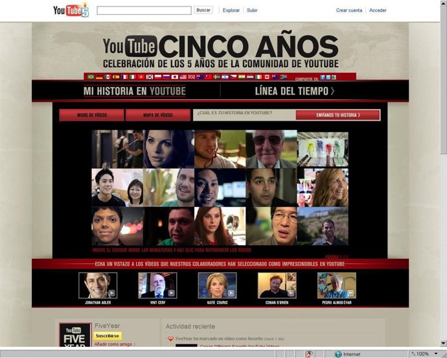The image size is (447, 358).
Task: Click the Internet zone globe icon
Action: click(x=338, y=354)
